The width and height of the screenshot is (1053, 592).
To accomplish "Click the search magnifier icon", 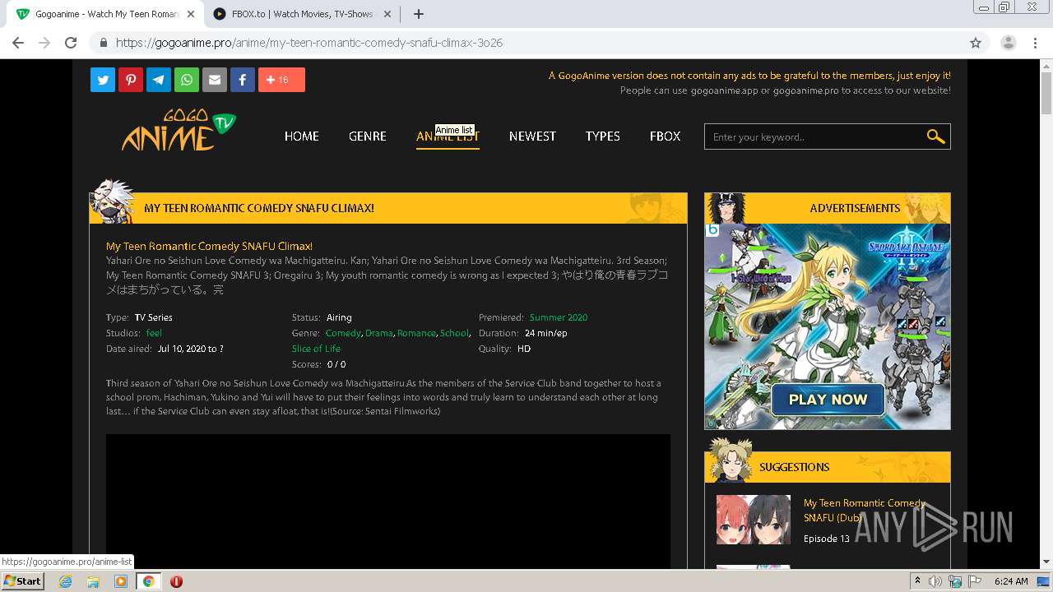I will (935, 136).
